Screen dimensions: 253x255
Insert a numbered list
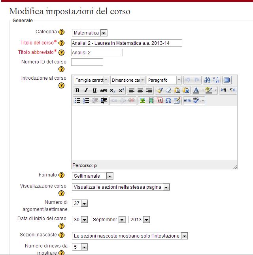point(86,101)
